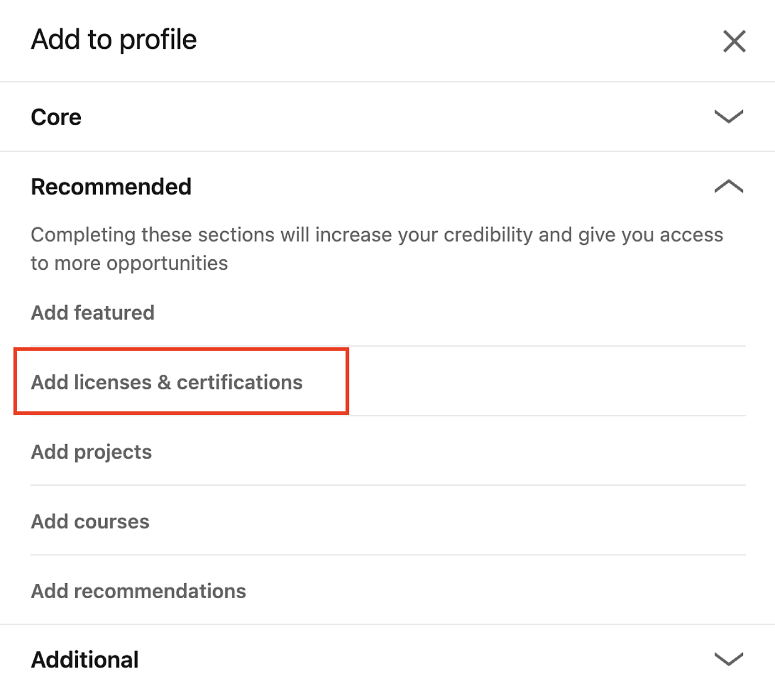775x689 pixels.
Task: Open Add projects
Action: click(x=91, y=452)
